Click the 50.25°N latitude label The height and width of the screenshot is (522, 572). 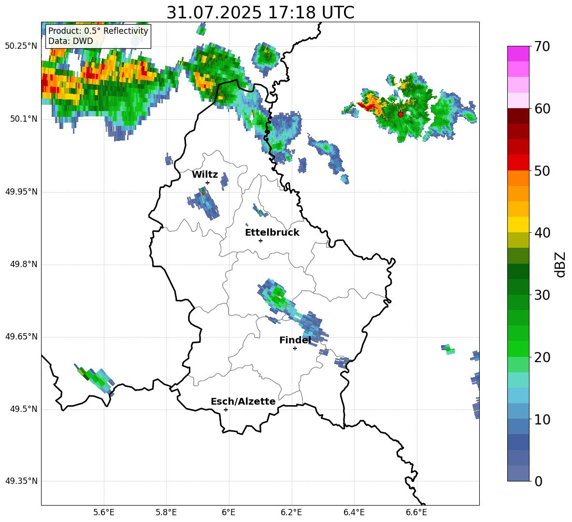click(21, 46)
